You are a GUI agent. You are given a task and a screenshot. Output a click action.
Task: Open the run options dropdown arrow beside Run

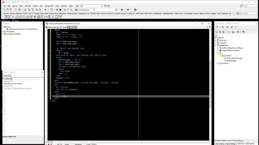point(49,10)
